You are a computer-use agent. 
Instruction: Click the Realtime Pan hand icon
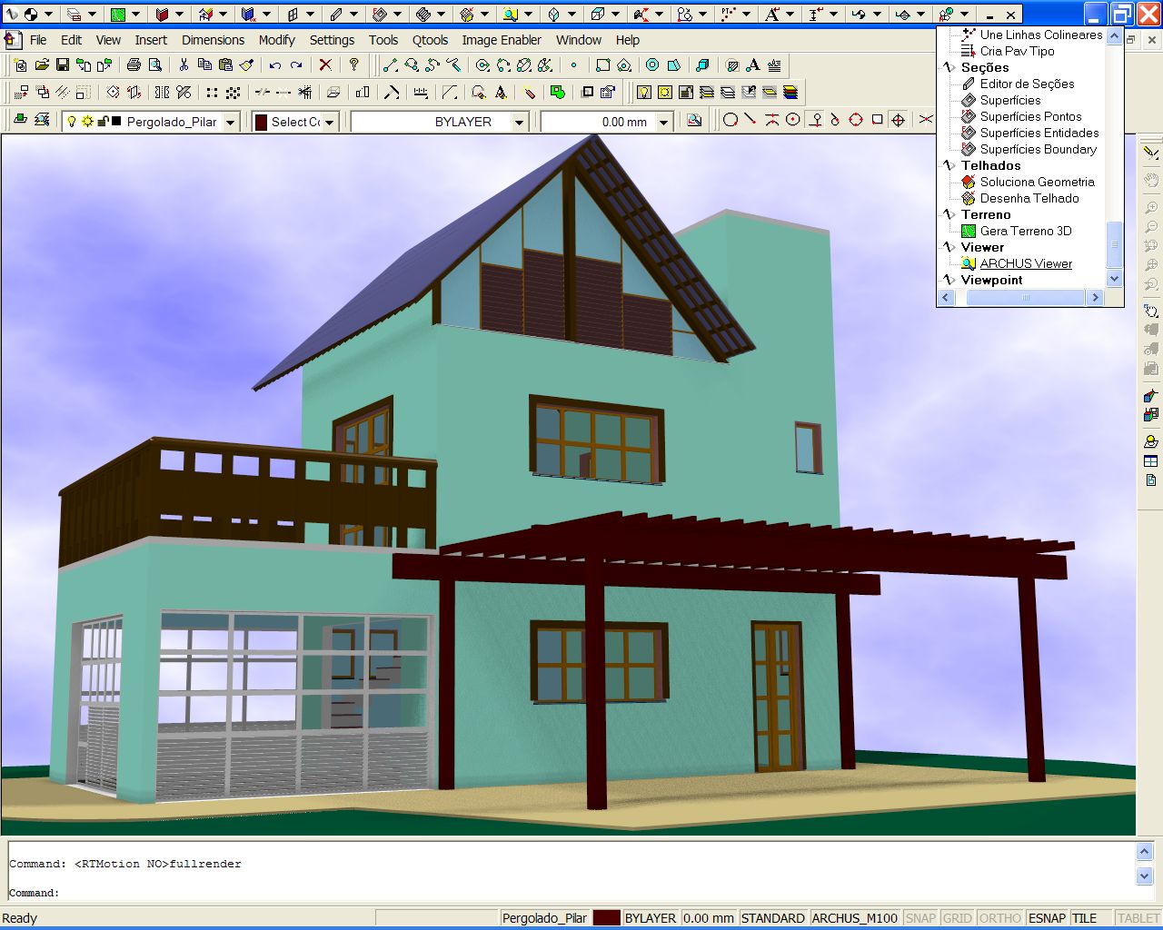(1151, 180)
